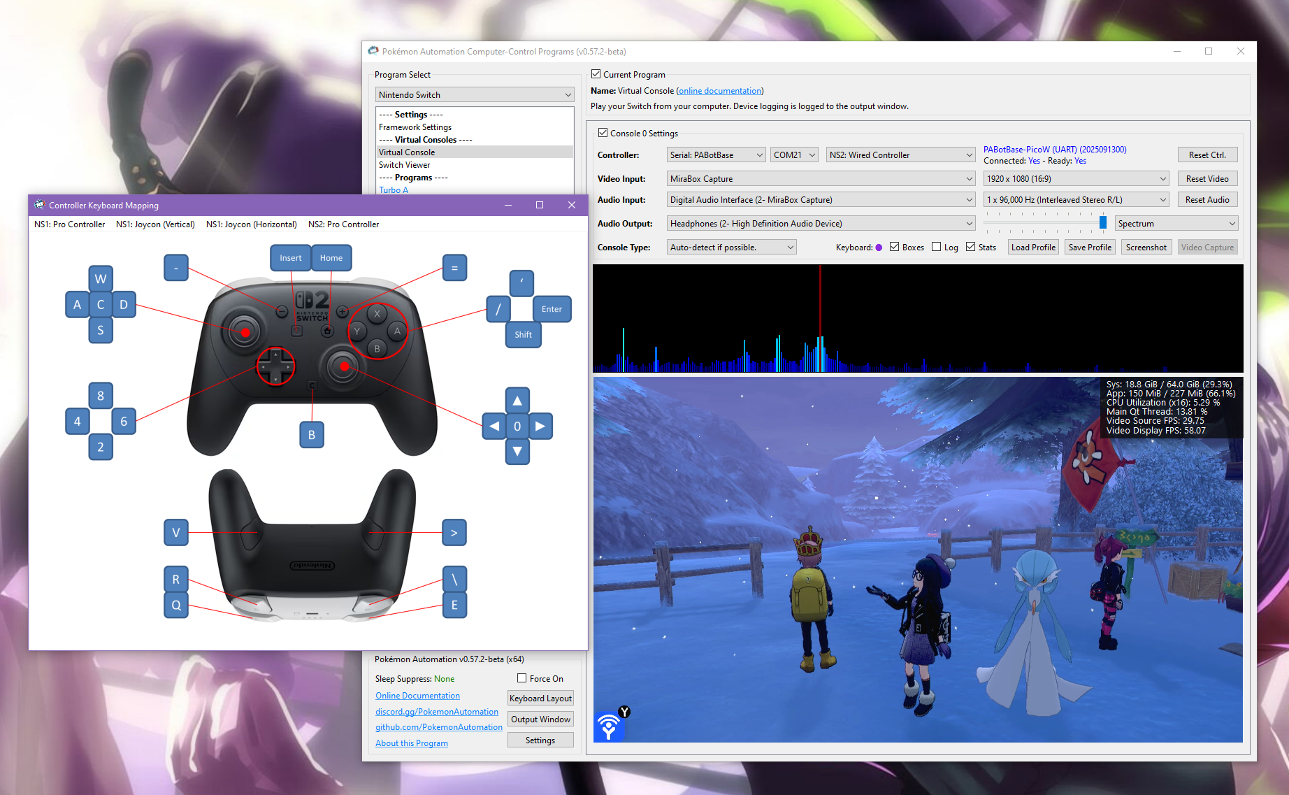The width and height of the screenshot is (1289, 795).
Task: Enable the Log checkbox
Action: click(x=937, y=247)
